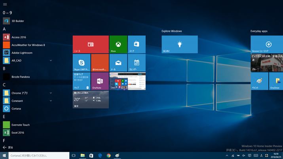Image resolution: width=283 pixels, height=159 pixels.
Task: Select the 'C' letter group header
Action: click(4, 85)
